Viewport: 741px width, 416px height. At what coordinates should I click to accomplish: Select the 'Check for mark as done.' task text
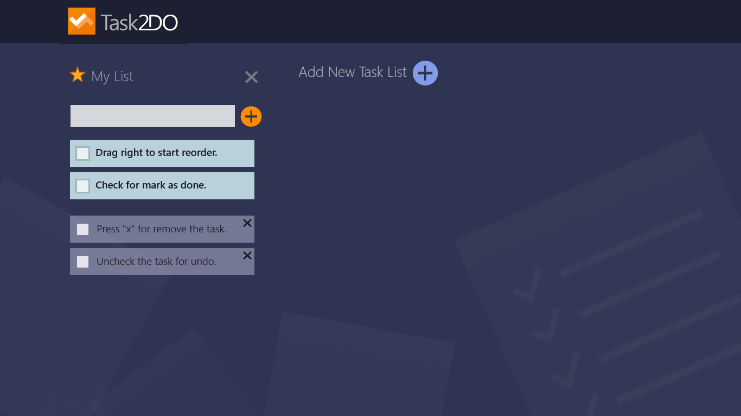tap(151, 185)
